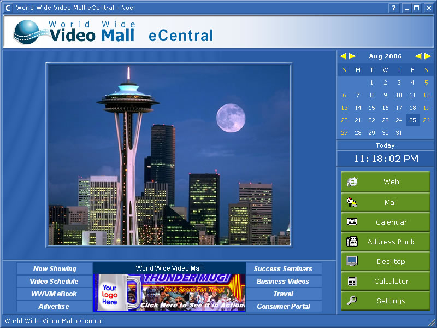
Task: Click the Mail button's bird icon
Action: coord(352,202)
